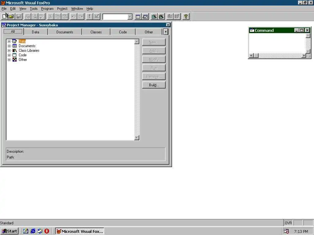Click the Report wizard toolbar icon
314x235 pixels.
[x=161, y=17]
